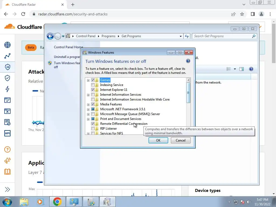Viewport: 276px width, 207px height.
Task: Uncheck the Media Features checkbox
Action: pyautogui.click(x=93, y=104)
